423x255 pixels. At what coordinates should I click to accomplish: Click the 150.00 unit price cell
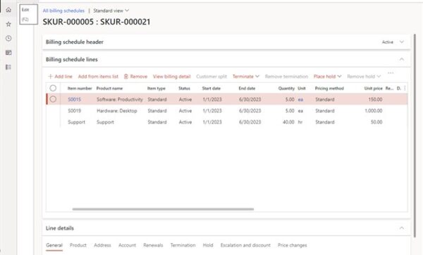coord(375,100)
